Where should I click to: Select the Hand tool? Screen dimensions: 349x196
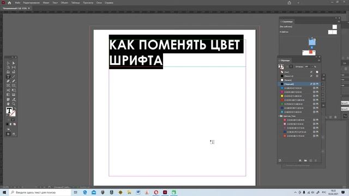[8, 104]
